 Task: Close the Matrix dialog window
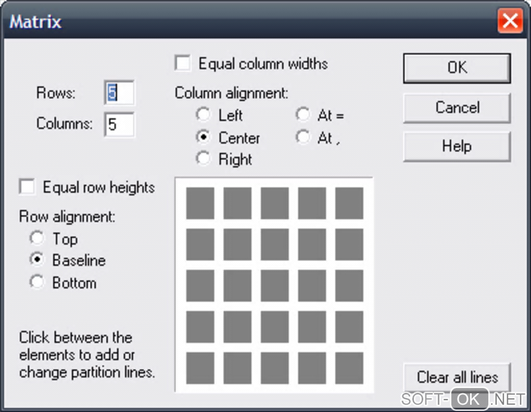pos(510,21)
